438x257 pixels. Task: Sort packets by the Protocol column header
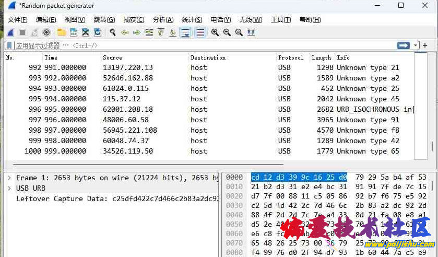pyautogui.click(x=291, y=57)
